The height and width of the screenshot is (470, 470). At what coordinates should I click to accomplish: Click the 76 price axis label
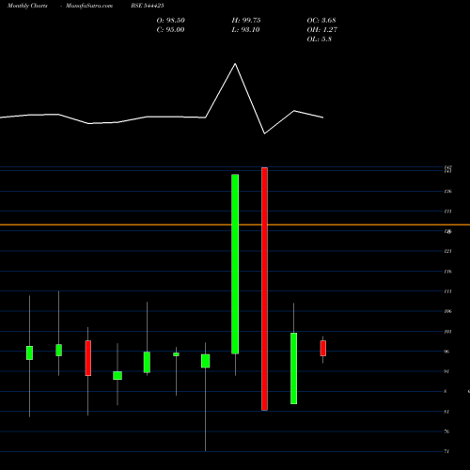(446, 431)
